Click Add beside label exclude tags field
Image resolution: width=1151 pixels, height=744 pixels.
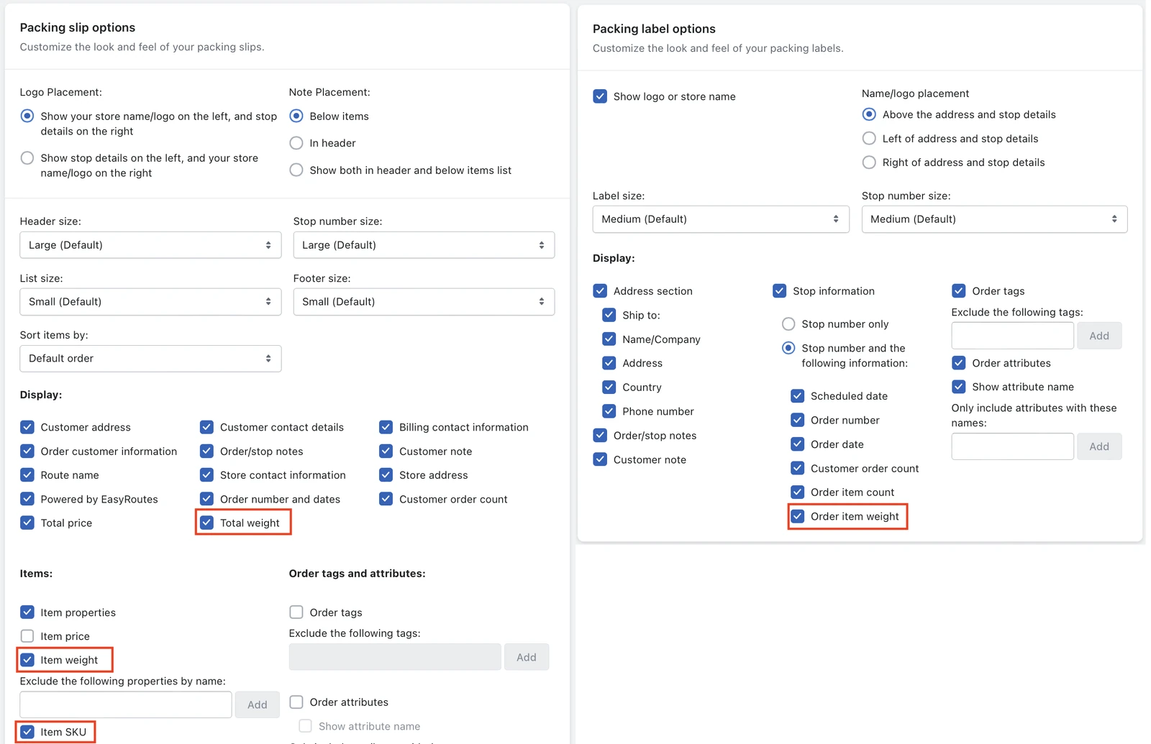pos(1099,336)
